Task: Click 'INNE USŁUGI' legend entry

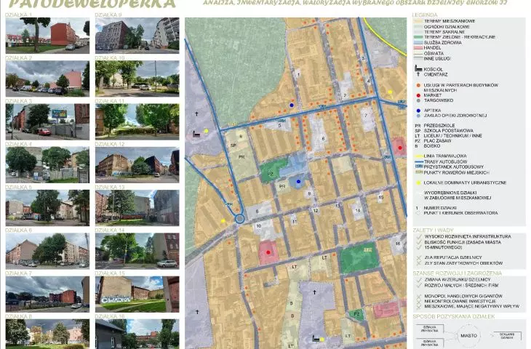Action: point(437,59)
